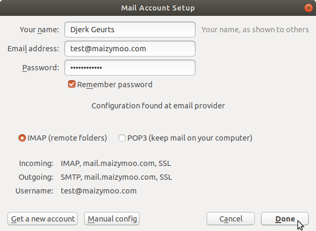The height and width of the screenshot is (231, 316).
Task: Choose the POP3 radio button
Action: [x=122, y=138]
